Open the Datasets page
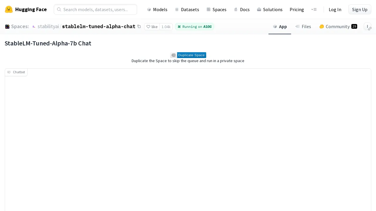376x211 pixels. coord(187,9)
